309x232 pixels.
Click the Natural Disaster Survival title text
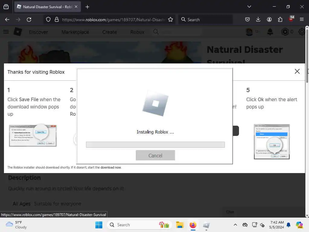[x=245, y=53]
